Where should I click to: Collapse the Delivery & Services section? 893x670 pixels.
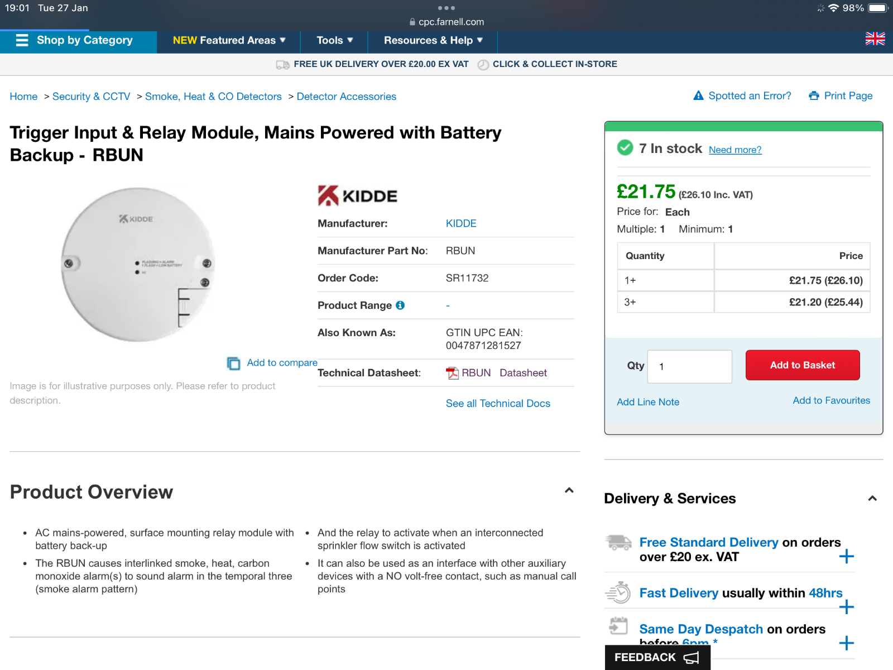(872, 498)
